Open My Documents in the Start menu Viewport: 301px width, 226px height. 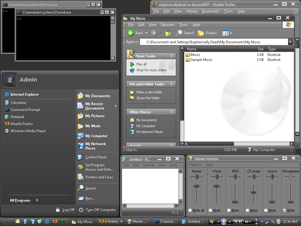coord(94,96)
